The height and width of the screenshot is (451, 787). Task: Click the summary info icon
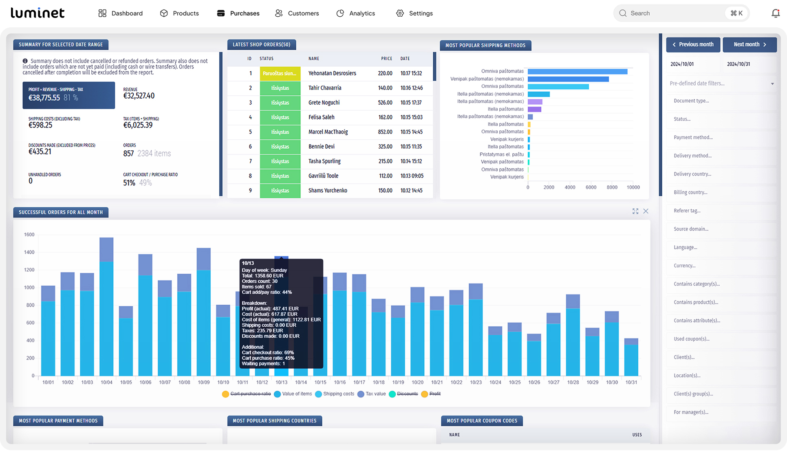pos(25,61)
